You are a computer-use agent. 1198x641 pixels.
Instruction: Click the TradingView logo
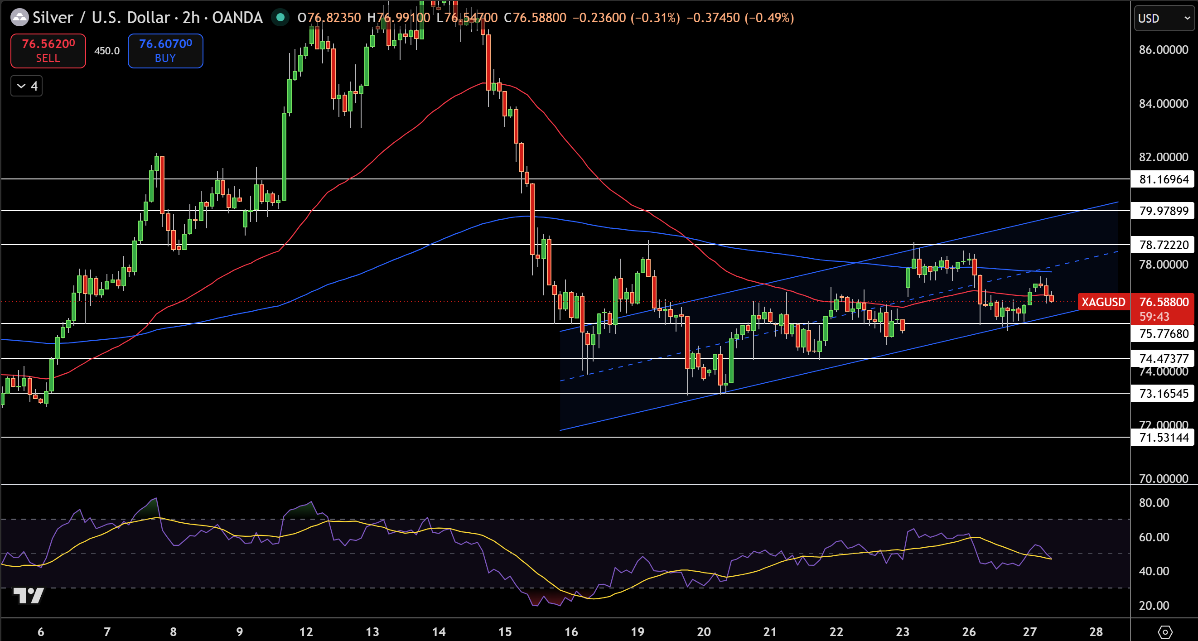[29, 595]
